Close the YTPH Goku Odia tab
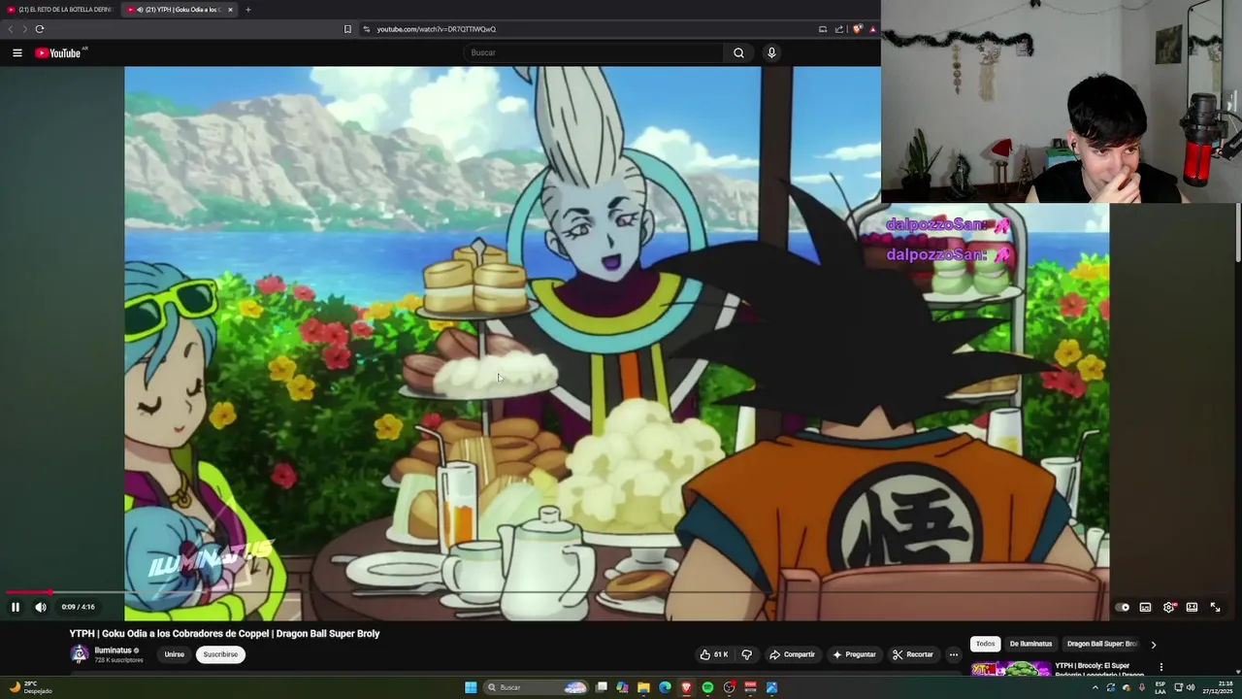 230,10
